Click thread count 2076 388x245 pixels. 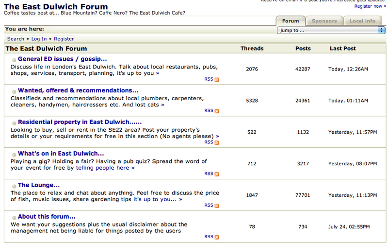pos(252,69)
